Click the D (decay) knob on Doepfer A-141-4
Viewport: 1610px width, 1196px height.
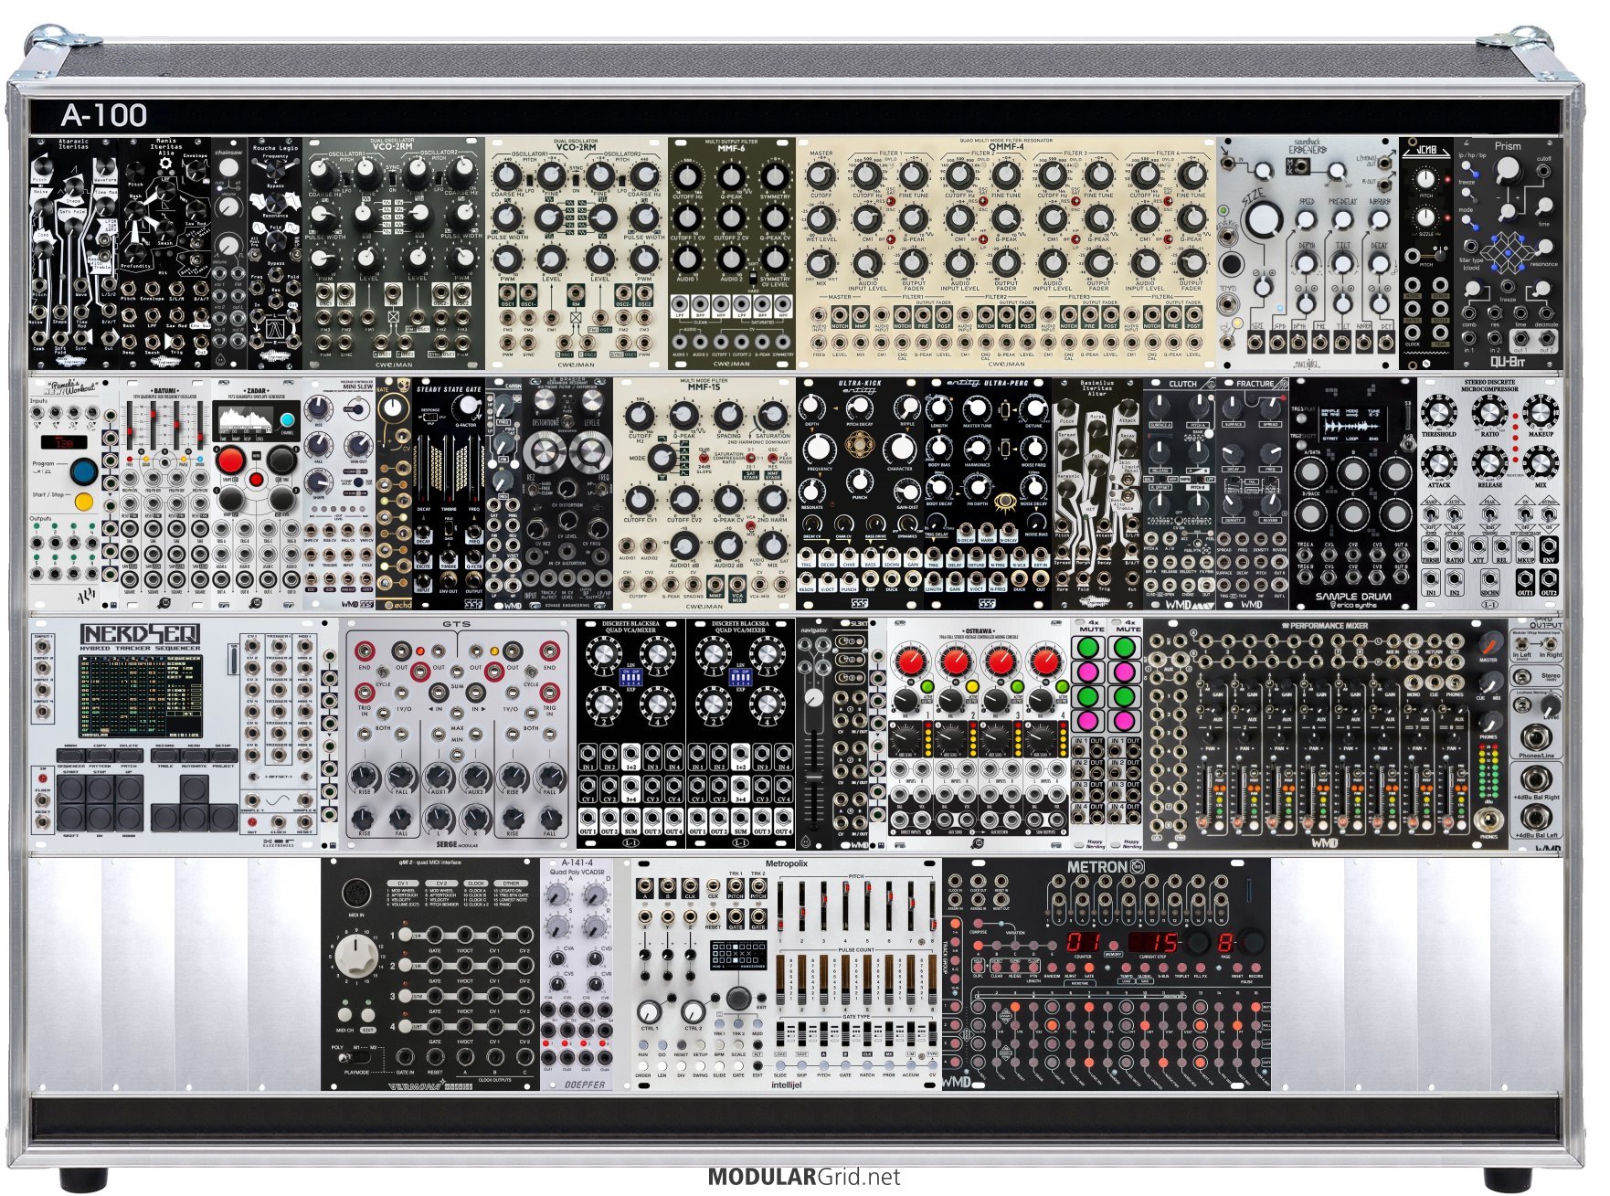click(594, 895)
